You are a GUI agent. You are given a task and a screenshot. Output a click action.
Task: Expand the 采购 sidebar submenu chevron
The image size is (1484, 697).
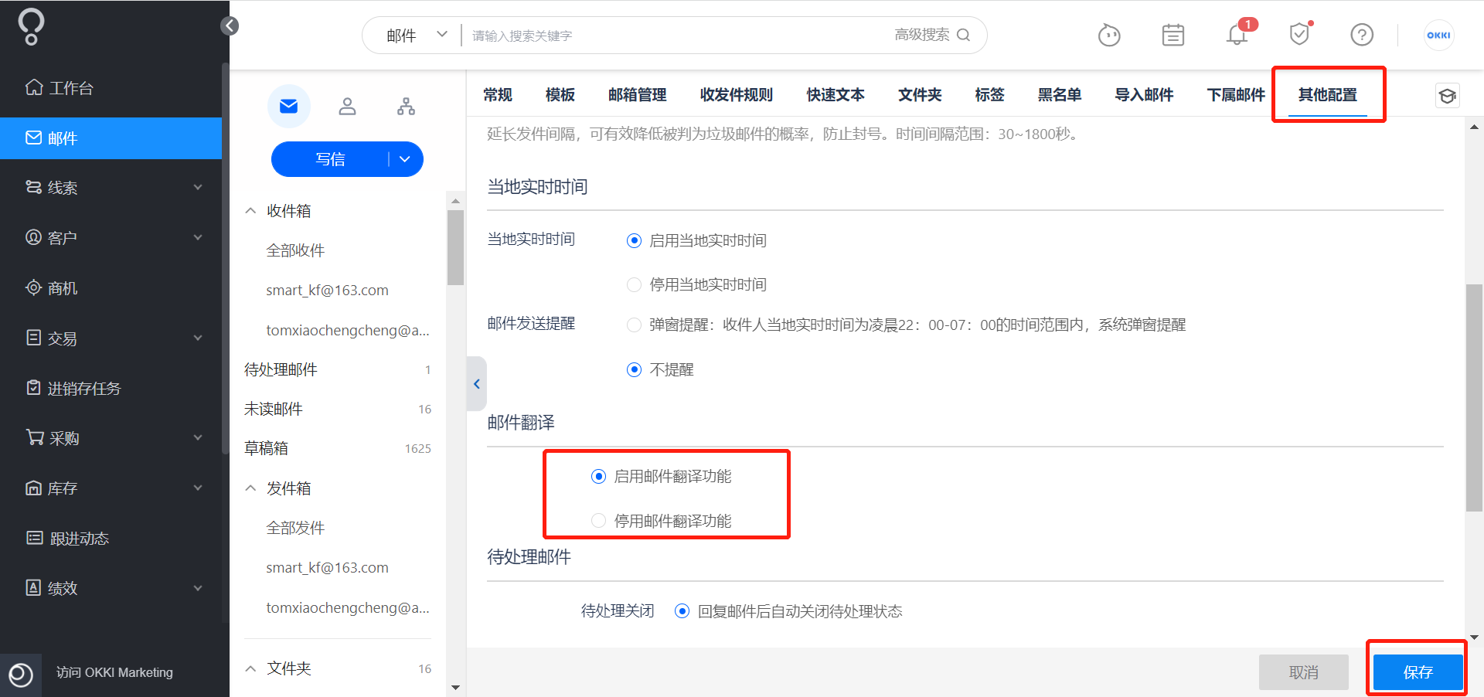198,437
